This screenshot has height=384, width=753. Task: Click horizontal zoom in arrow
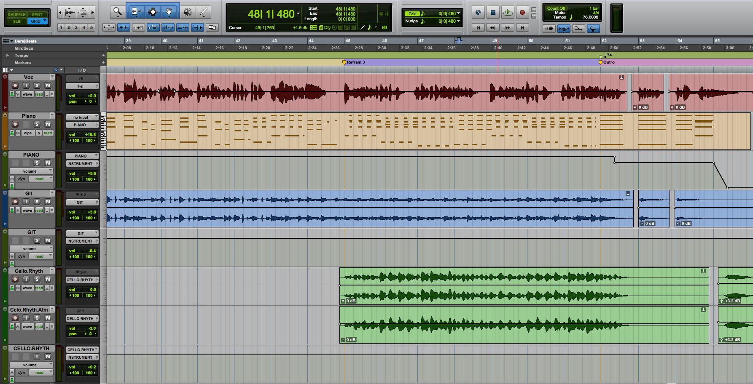click(x=92, y=12)
